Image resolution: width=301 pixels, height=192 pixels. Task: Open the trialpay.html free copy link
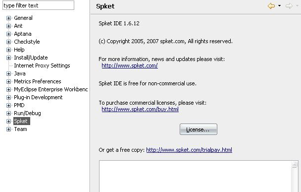click(189, 150)
